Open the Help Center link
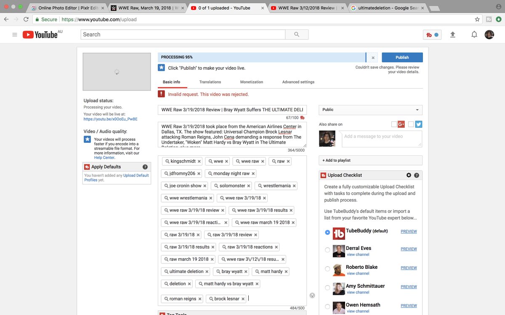505x315 pixels. click(x=104, y=157)
